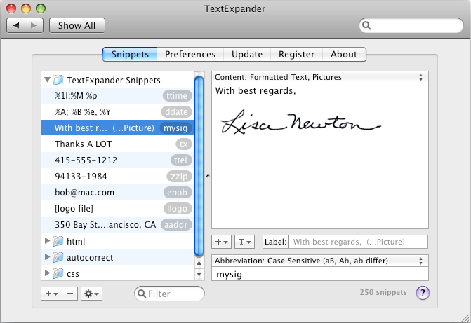Viewport: 471px width, 323px height.
Task: Select the 350 Bay St....ancisco, CA snippet
Action: pos(117,225)
